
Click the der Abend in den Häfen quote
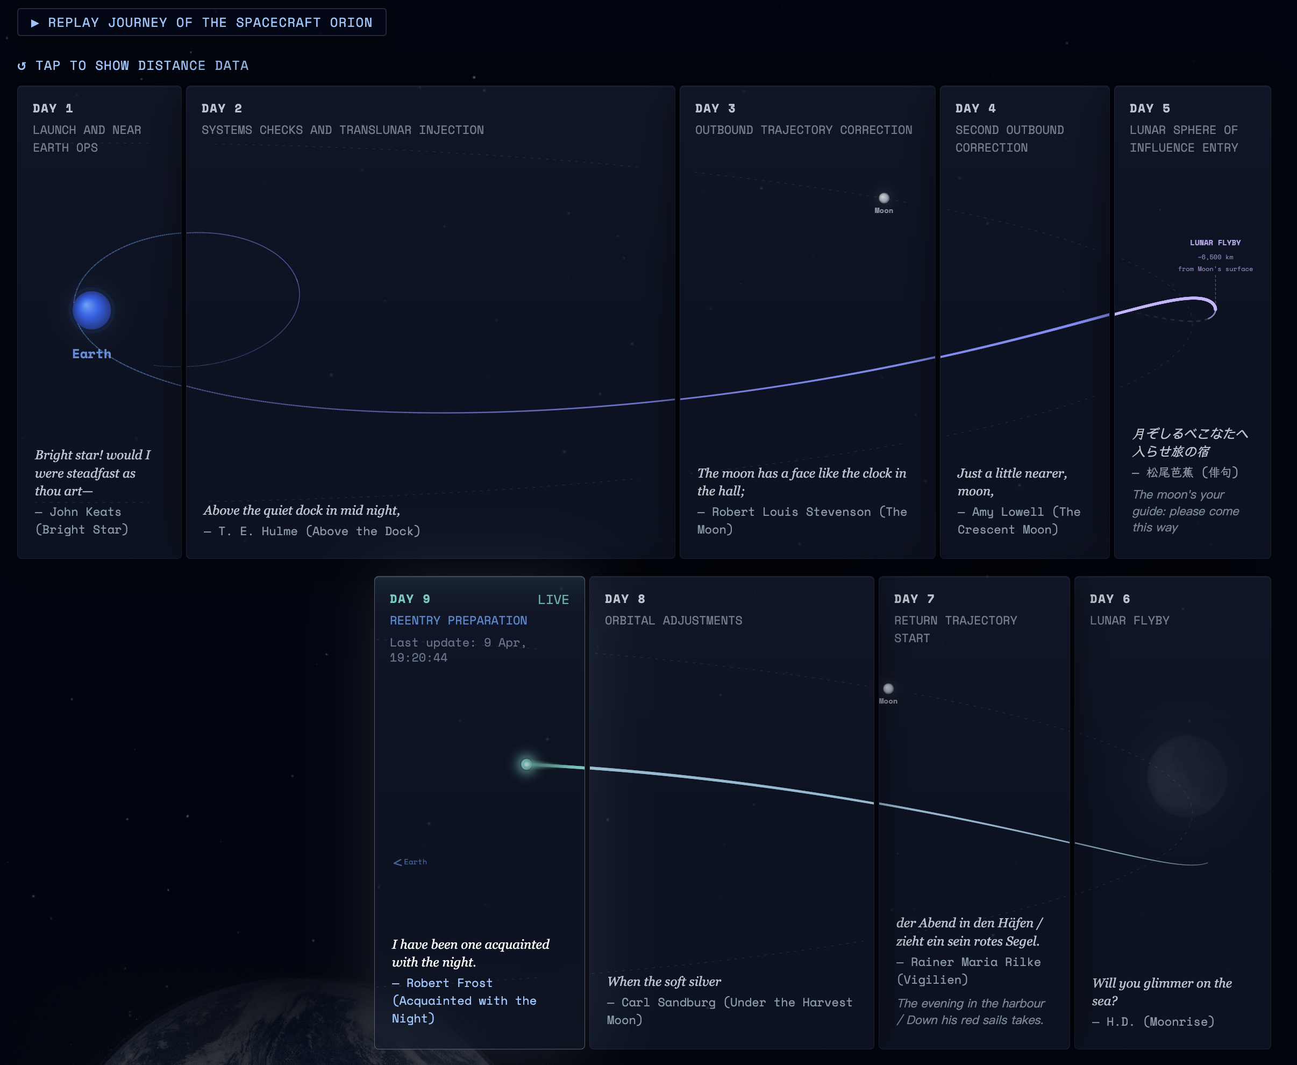pyautogui.click(x=970, y=932)
